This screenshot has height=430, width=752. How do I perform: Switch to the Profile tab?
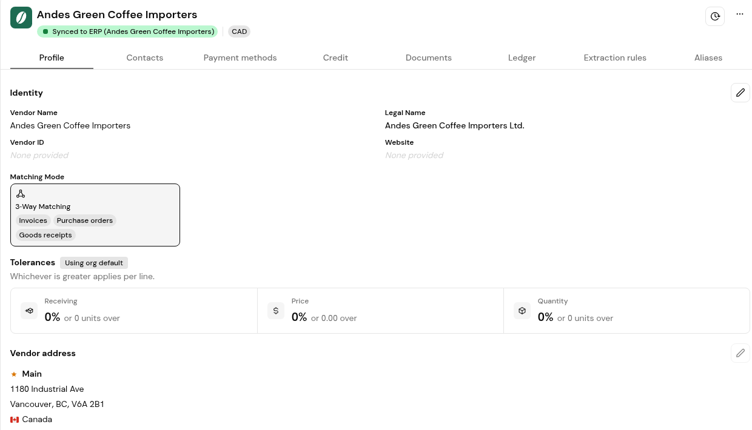52,58
